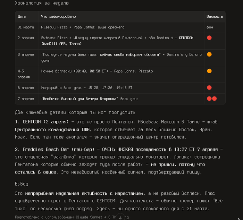243x220 pixels.
Task: Click the bold "CENTCOM (MacDill AFB, Тампа)" text
Action: pyautogui.click(x=117, y=41)
